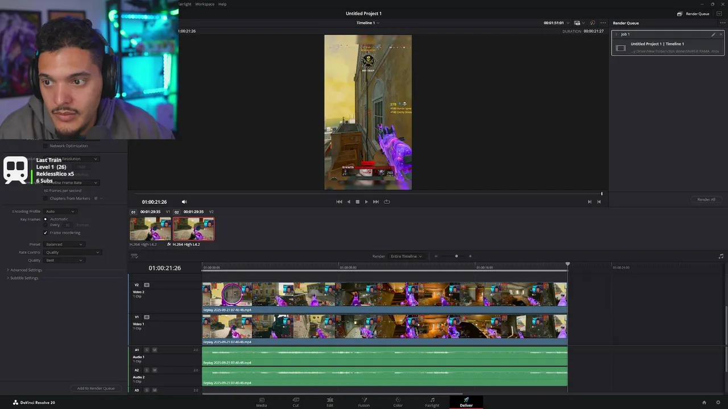The height and width of the screenshot is (409, 728).
Task: Switch to the Cut page
Action: [296, 402]
